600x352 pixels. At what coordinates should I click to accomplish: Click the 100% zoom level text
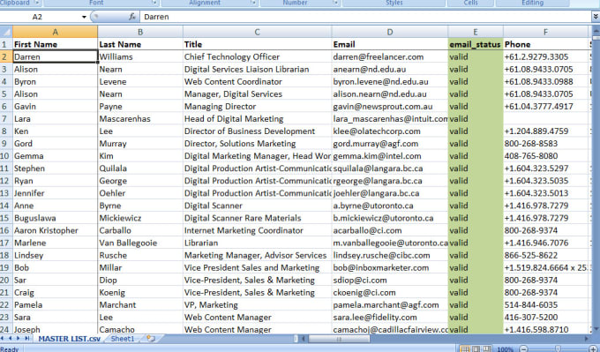tap(505, 349)
